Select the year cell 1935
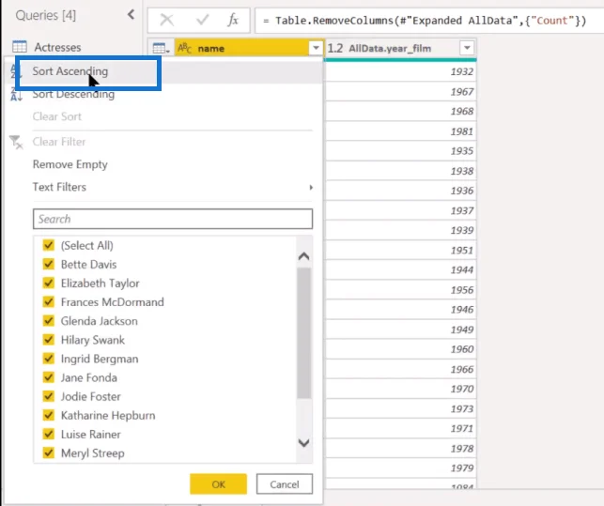604x506 pixels. click(400, 151)
